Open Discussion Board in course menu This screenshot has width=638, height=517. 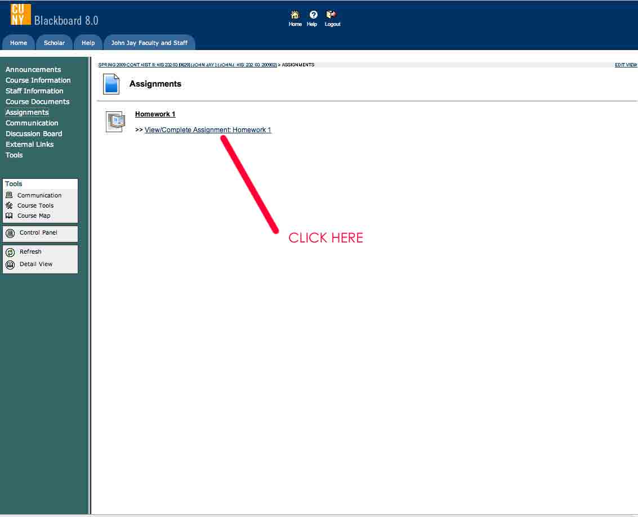[34, 134]
